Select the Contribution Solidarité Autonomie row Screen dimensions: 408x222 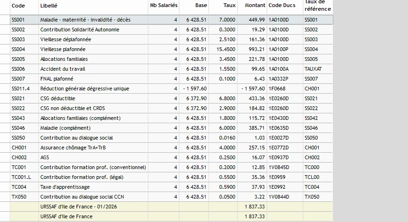coord(79,30)
